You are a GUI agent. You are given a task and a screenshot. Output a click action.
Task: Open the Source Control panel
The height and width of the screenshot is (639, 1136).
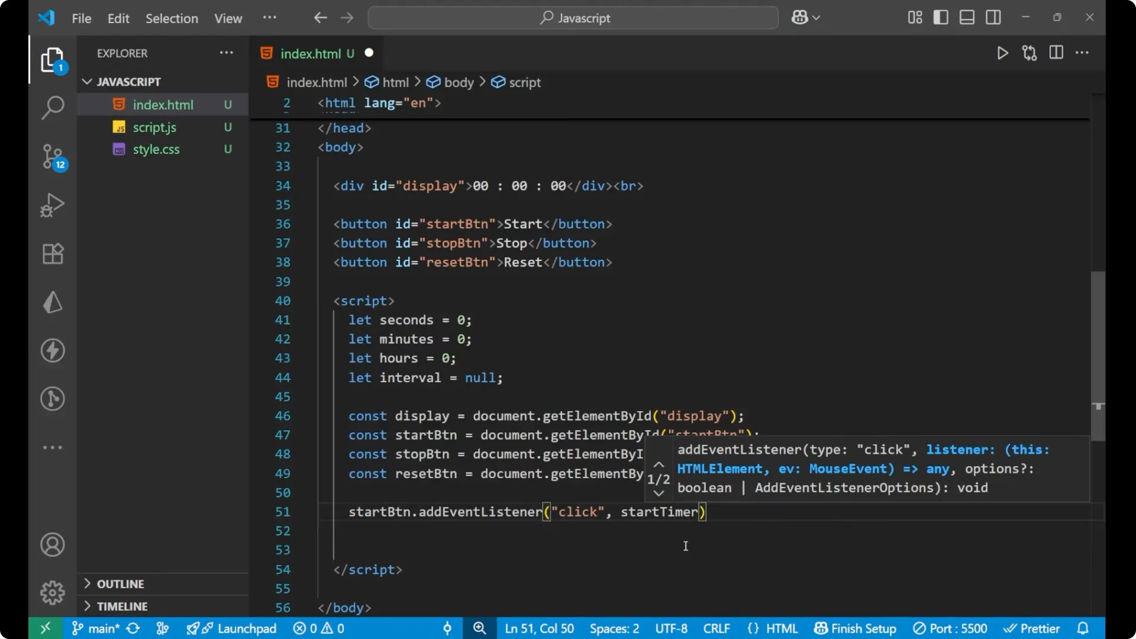pos(52,156)
